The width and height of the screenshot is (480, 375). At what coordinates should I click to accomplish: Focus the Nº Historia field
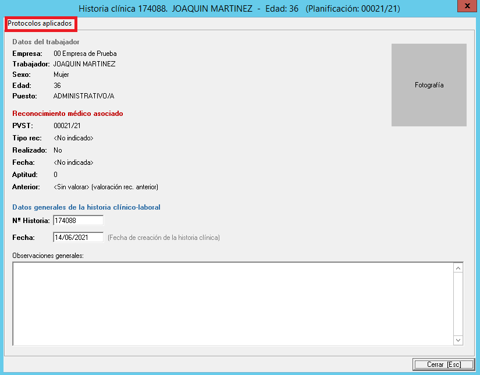78,221
